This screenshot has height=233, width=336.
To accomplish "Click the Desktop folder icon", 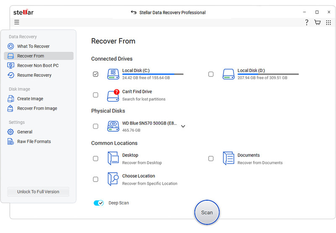I will 113,158.
